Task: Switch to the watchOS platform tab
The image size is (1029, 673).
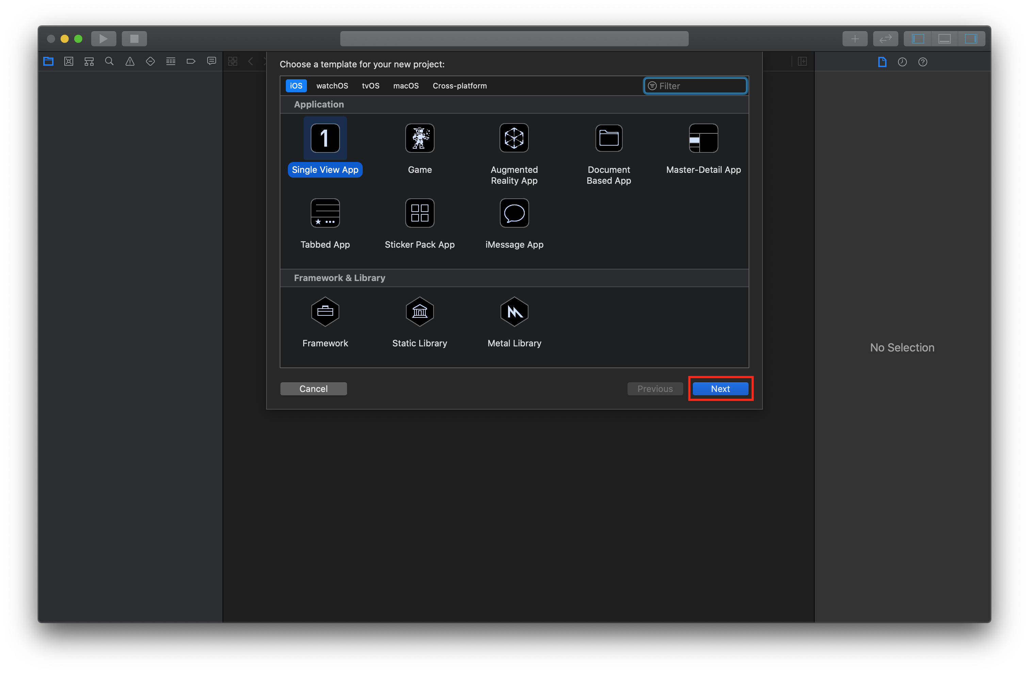Action: (x=332, y=86)
